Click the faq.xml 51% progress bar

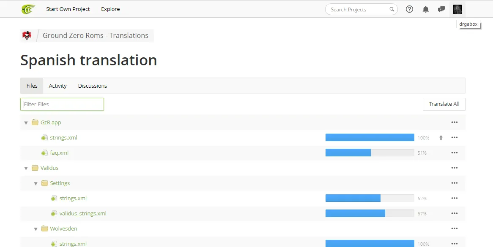tap(370, 153)
